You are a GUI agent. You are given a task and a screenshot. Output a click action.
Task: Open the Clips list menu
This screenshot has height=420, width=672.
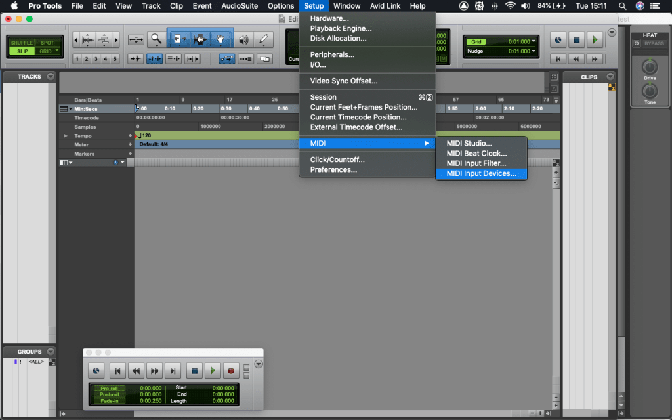click(x=610, y=77)
